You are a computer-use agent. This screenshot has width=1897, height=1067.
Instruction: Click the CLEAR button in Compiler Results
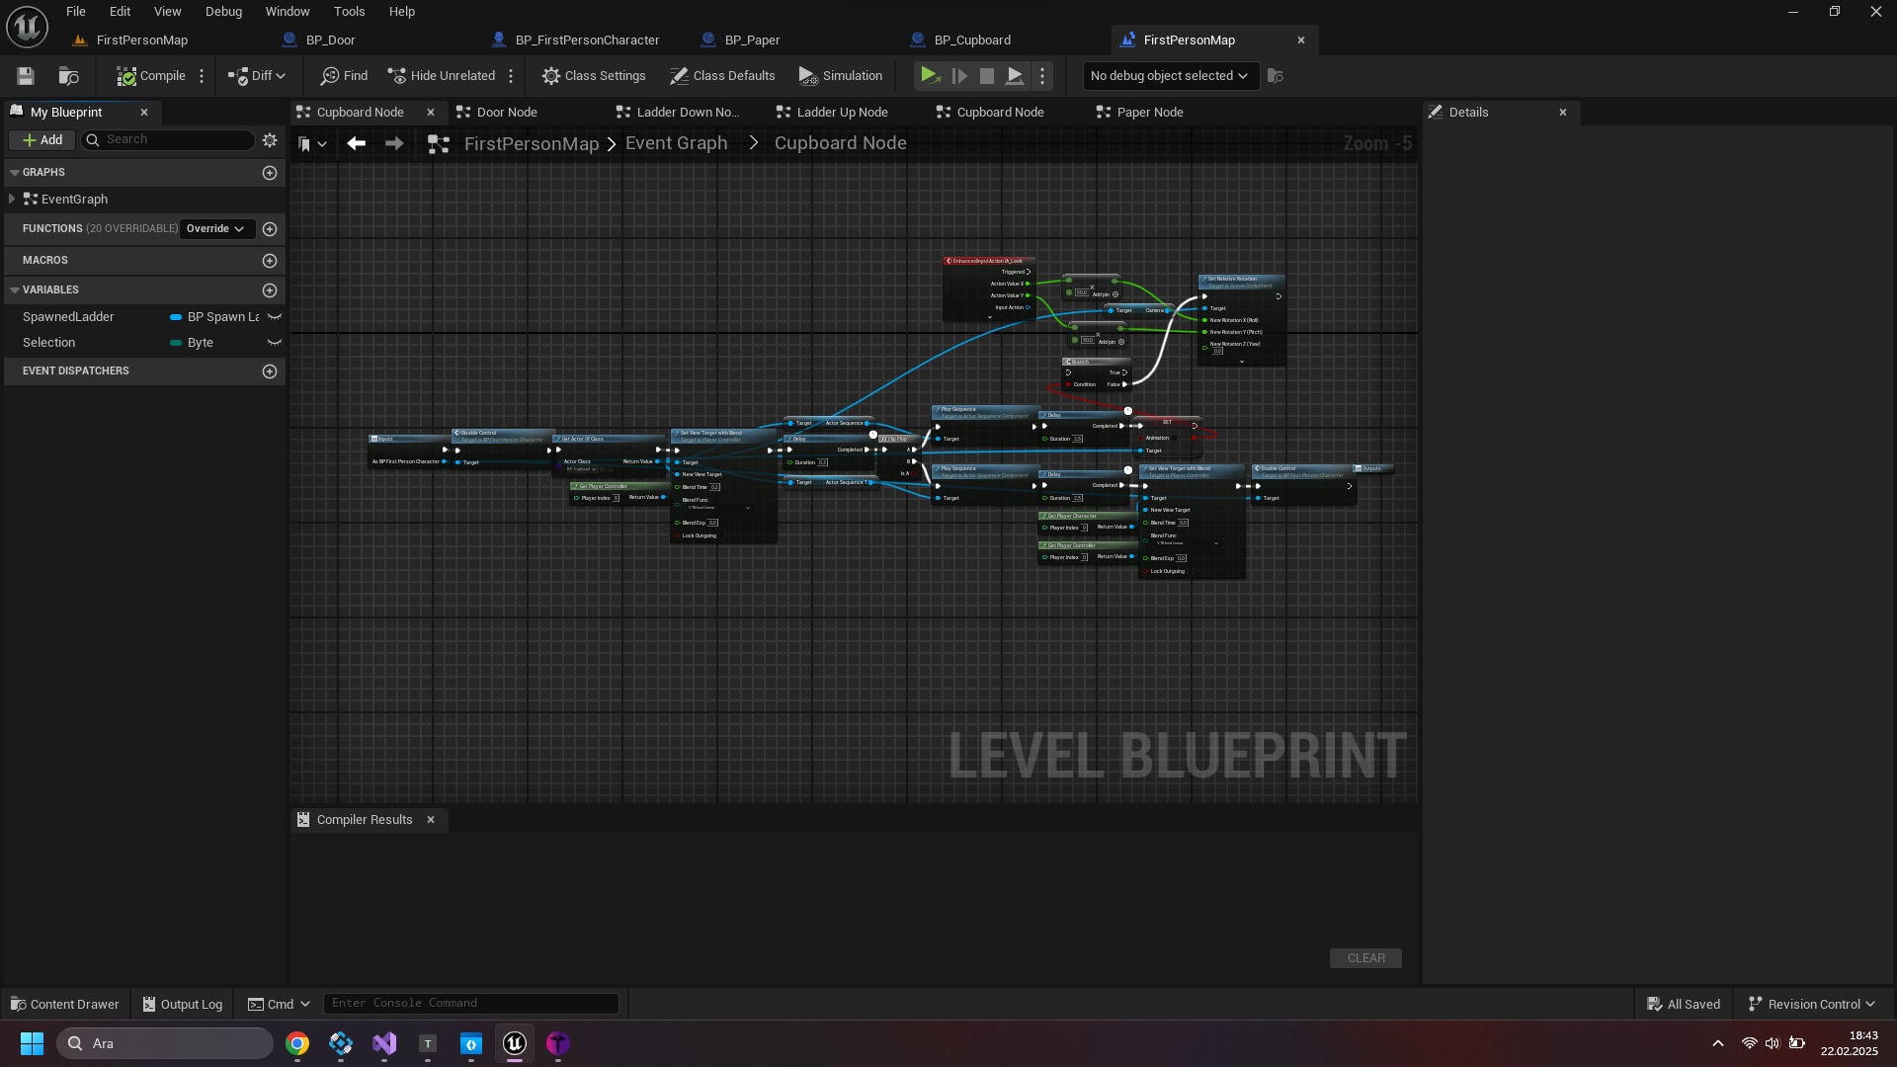(1365, 958)
